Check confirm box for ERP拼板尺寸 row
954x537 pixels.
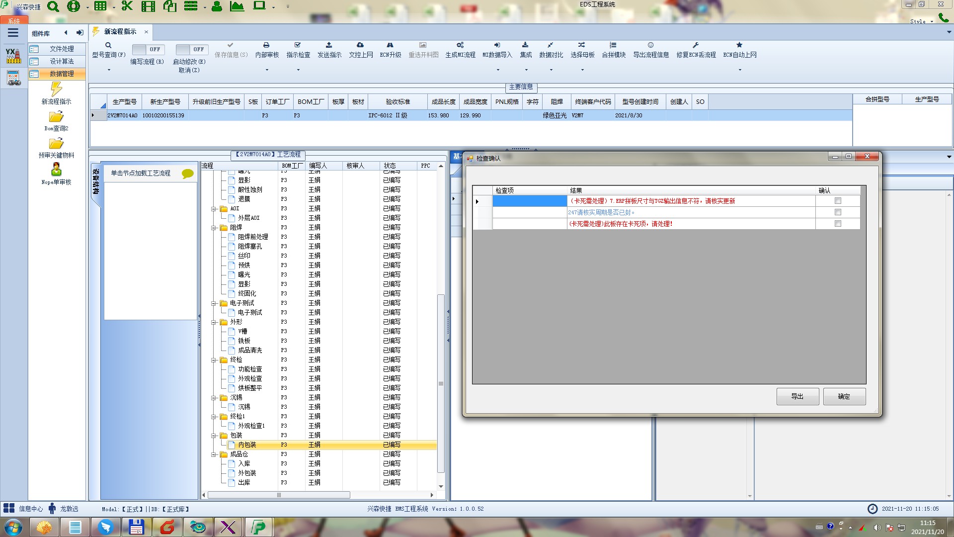(838, 201)
